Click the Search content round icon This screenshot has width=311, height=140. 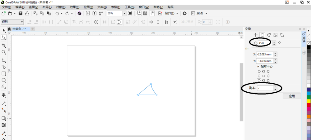click(x=79, y=13)
